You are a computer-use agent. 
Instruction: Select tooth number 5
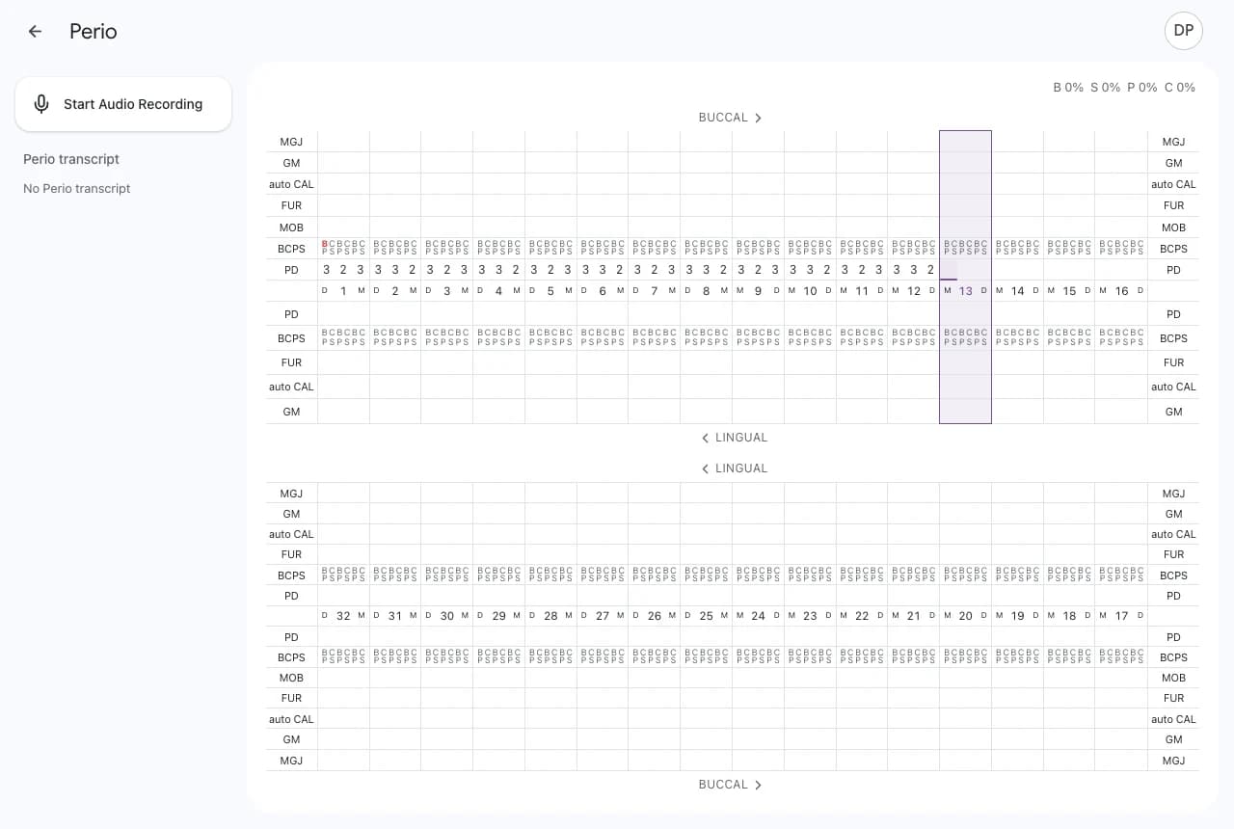(x=550, y=291)
